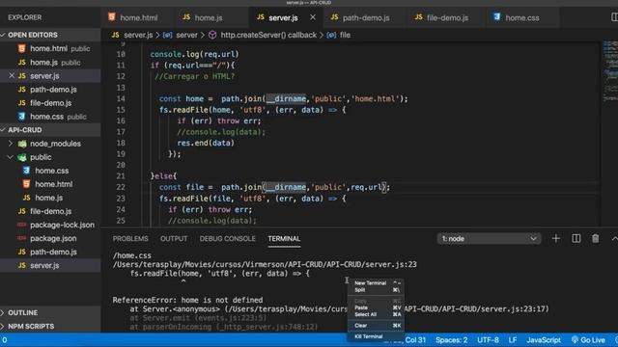Maximize panel with the chevron-up icon

tap(614, 238)
